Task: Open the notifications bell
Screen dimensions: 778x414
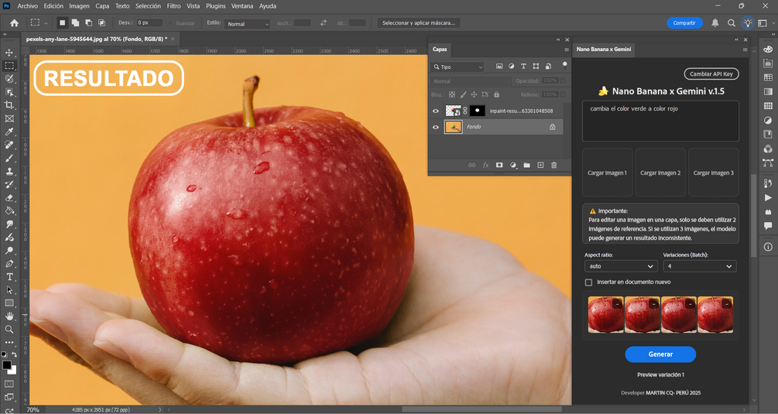Action: coord(715,22)
